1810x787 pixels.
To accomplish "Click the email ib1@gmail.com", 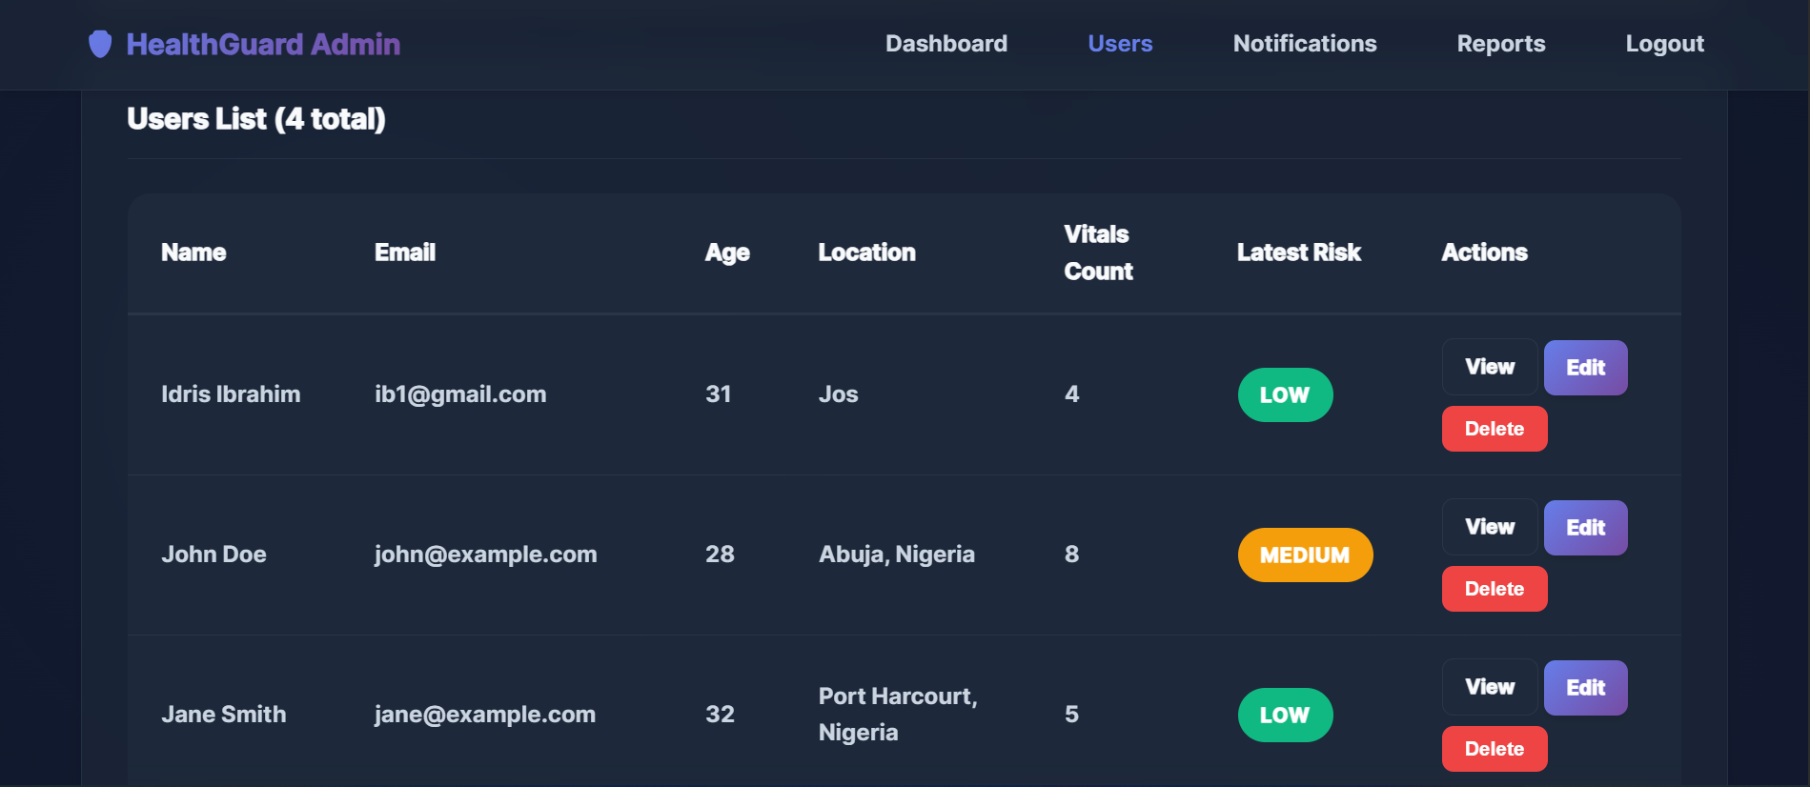I will tap(460, 394).
